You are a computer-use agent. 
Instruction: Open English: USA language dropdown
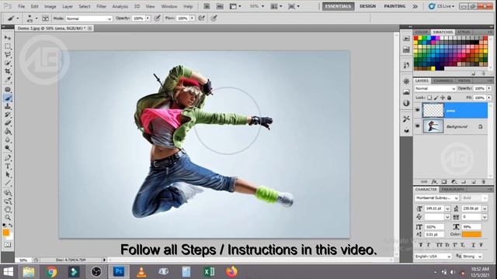pos(433,257)
